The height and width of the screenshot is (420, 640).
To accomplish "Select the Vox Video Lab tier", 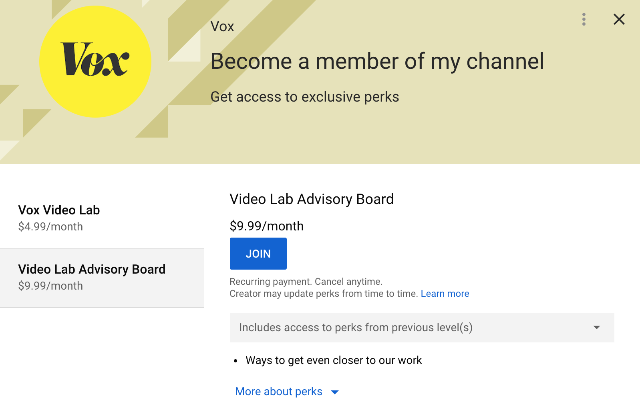I will (x=102, y=218).
